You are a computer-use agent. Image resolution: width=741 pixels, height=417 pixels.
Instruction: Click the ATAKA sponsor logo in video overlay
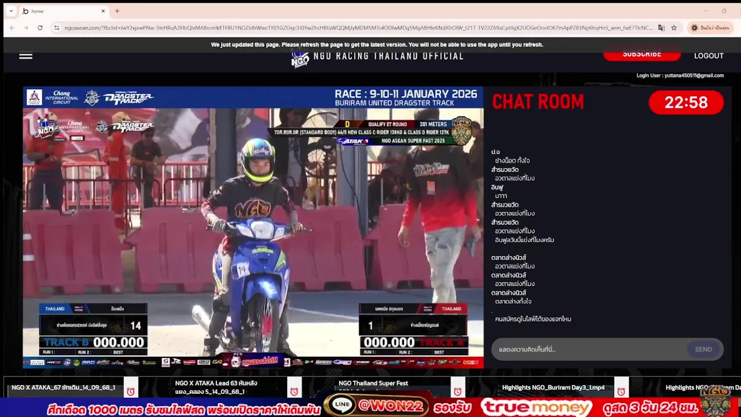tap(352, 141)
